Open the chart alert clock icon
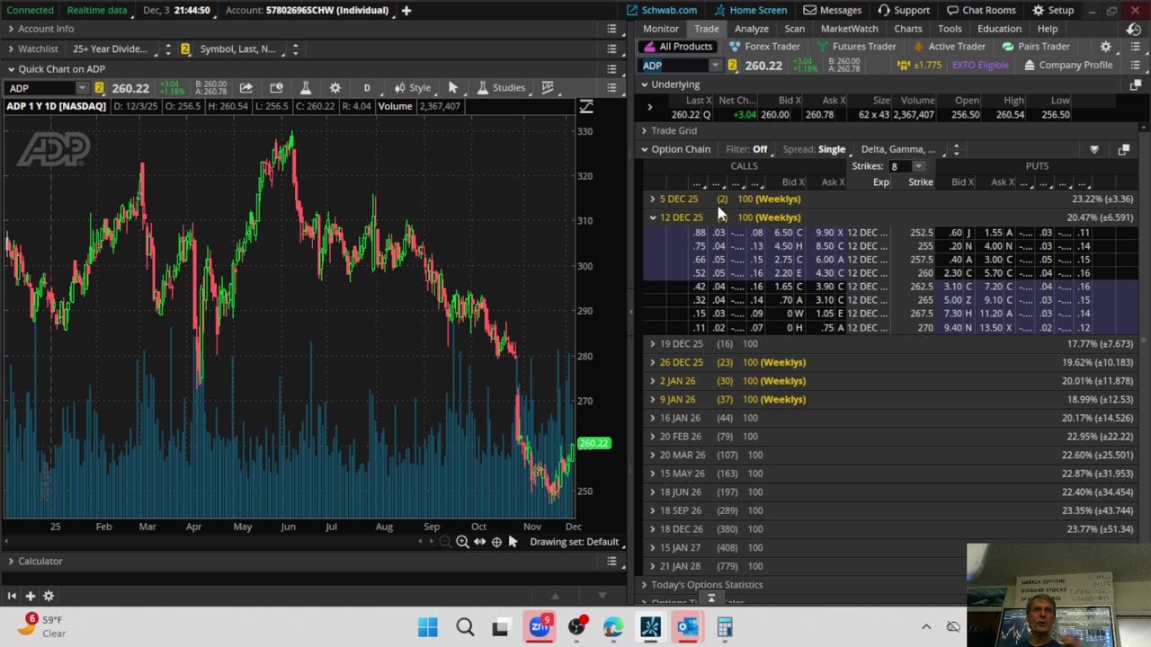1151x647 pixels. [276, 88]
